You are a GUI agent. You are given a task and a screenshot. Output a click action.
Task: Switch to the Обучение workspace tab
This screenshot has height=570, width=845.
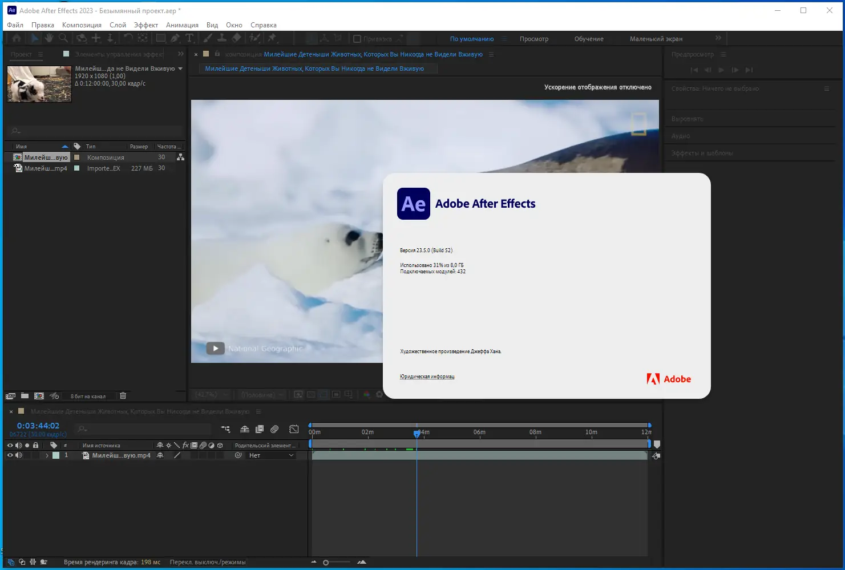coord(589,38)
